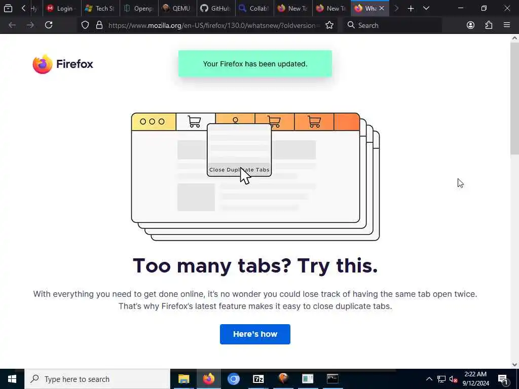Open the Windows Start menu
This screenshot has width=519, height=389.
[x=12, y=379]
